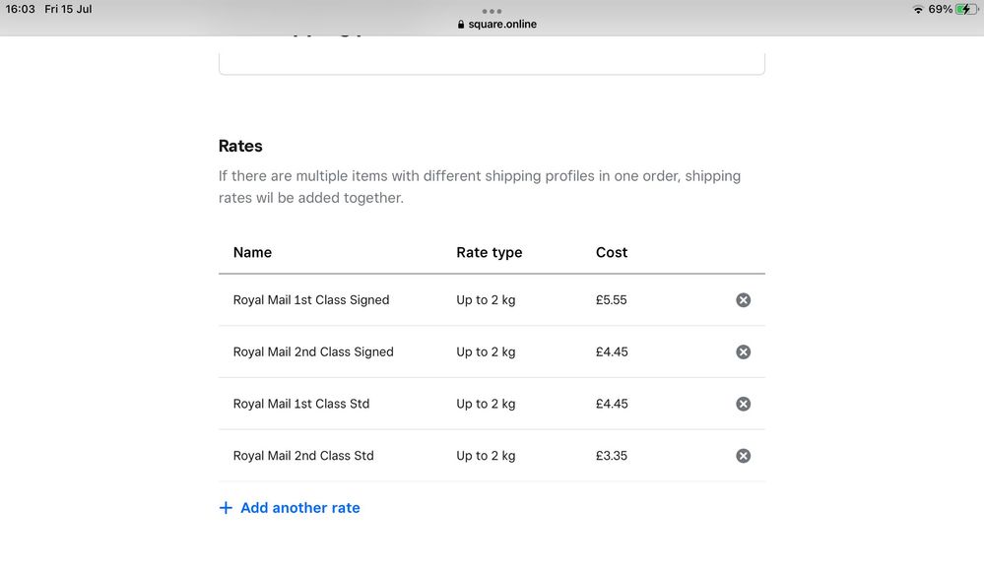Tap the battery indicator icon
The image size is (984, 572).
point(966,9)
